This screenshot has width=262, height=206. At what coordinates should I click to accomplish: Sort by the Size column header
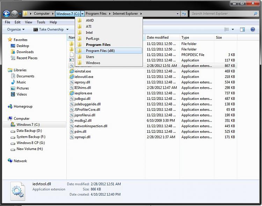pos(225,37)
